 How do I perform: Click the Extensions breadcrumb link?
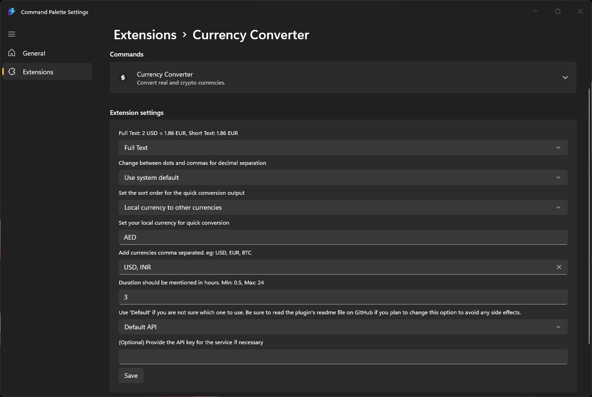point(145,35)
